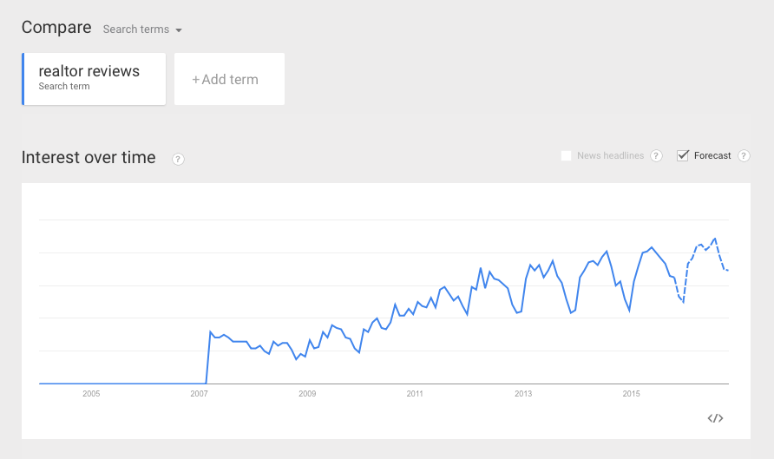Open the embed code icon below the chart
Screen dimensions: 774x459
pyautogui.click(x=715, y=418)
